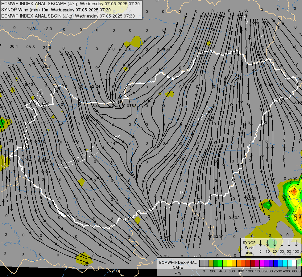Viewport: 302px width, 277px height.
Task: Pick the cyan swatch in the CAPE legend
Action: [x=285, y=263]
